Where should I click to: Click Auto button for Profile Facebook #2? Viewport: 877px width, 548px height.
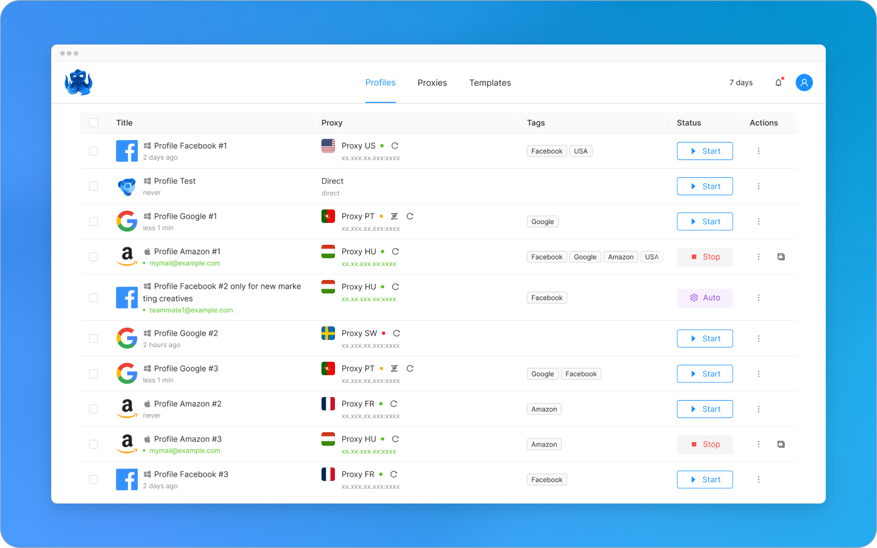tap(705, 298)
